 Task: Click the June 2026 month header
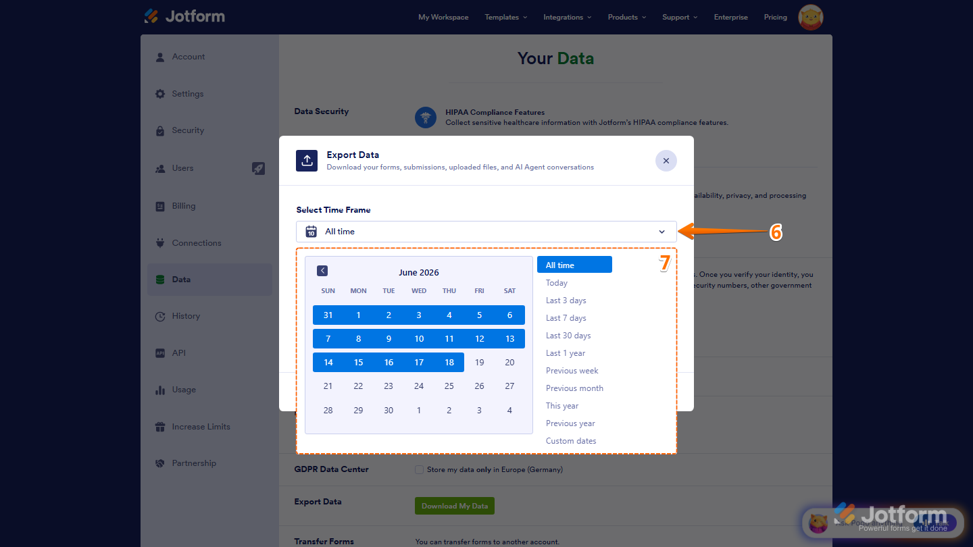[x=419, y=273]
